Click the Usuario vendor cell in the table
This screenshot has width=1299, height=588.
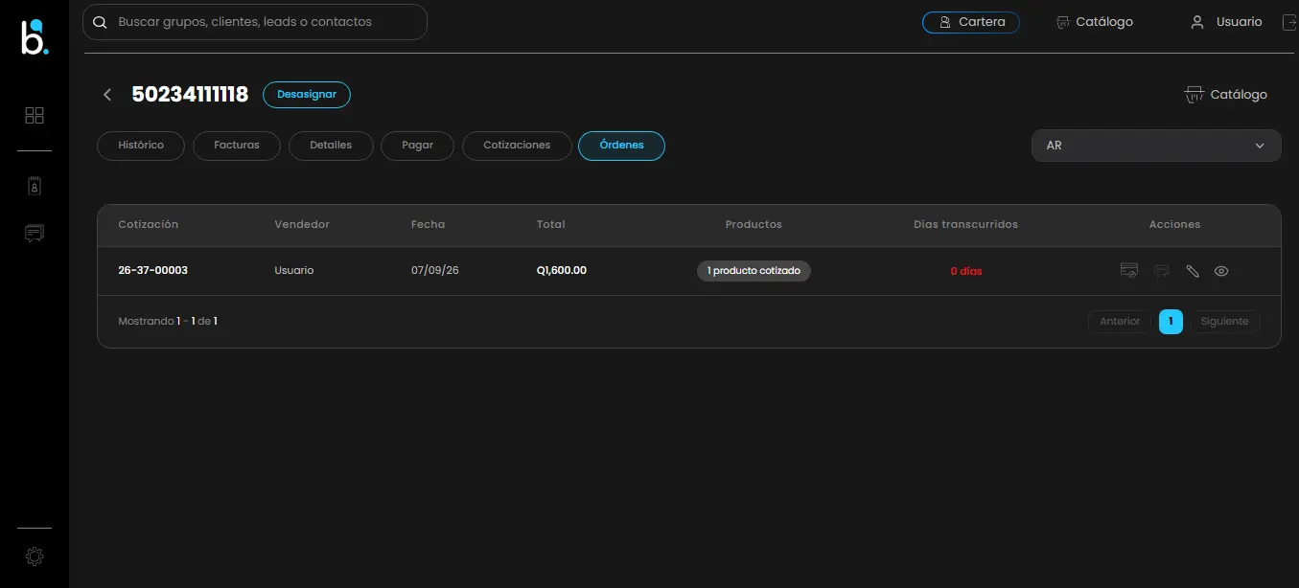point(294,271)
